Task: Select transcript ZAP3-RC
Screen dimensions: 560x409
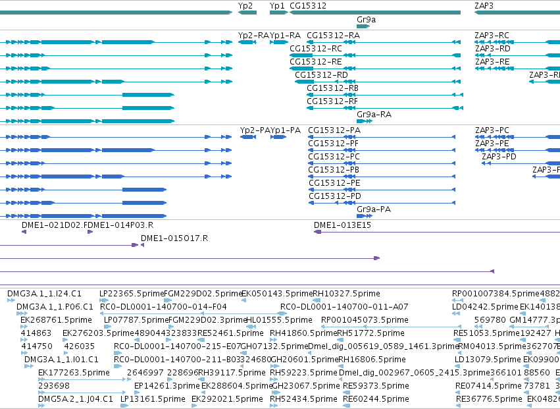Action: click(492, 36)
